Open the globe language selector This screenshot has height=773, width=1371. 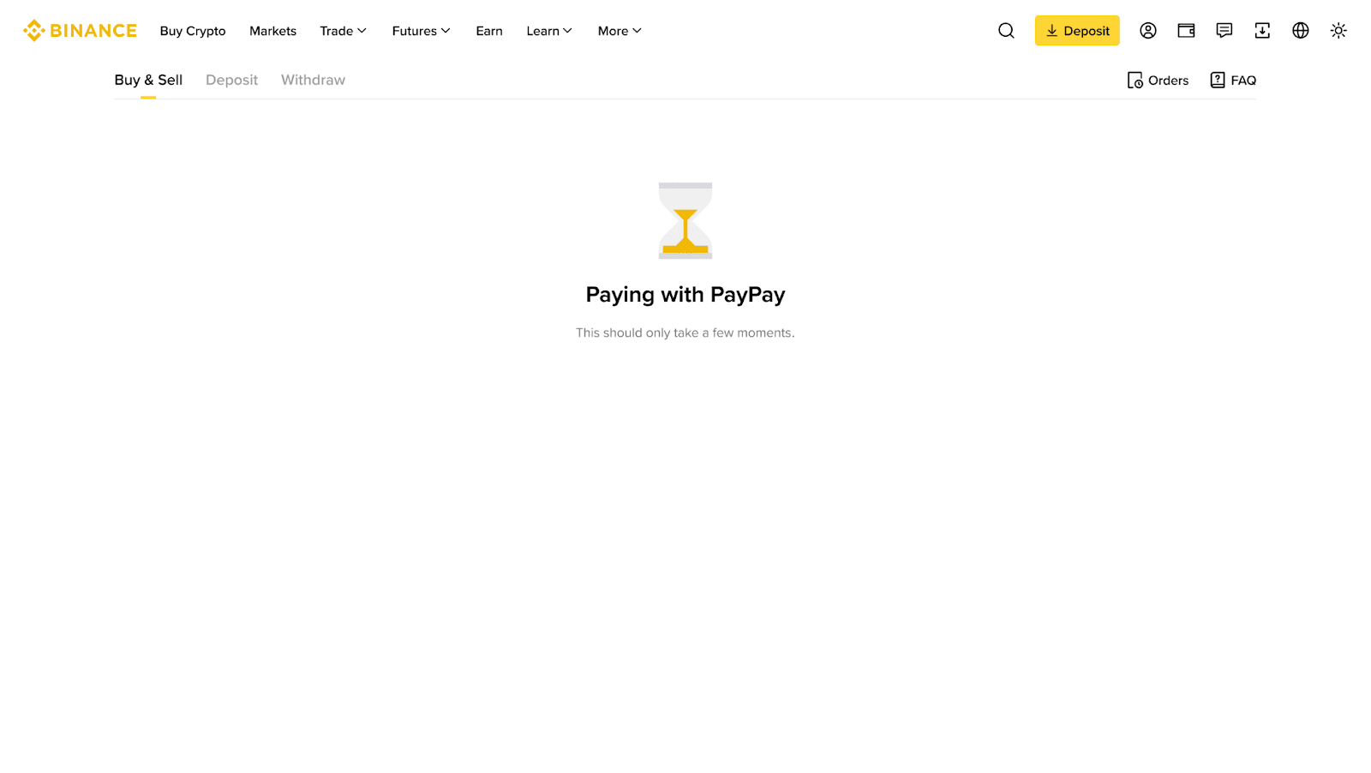1301,31
